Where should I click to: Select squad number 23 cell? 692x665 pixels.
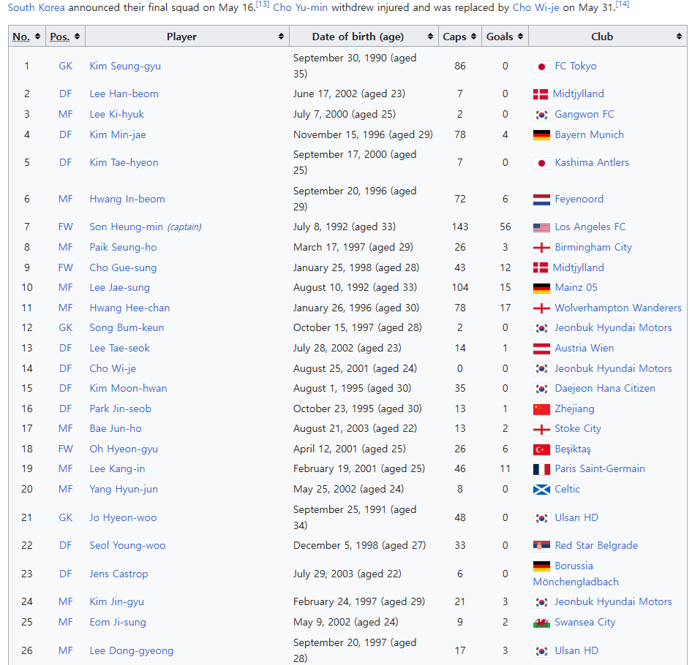(x=27, y=574)
